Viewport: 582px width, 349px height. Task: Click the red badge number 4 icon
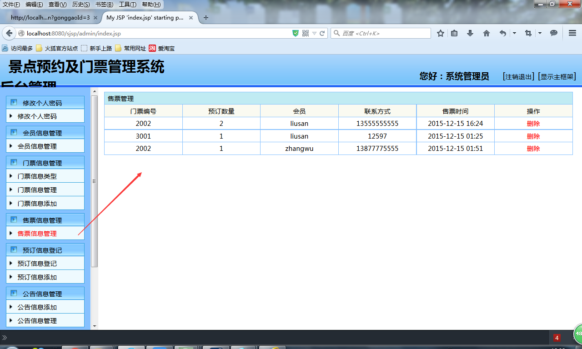point(557,338)
